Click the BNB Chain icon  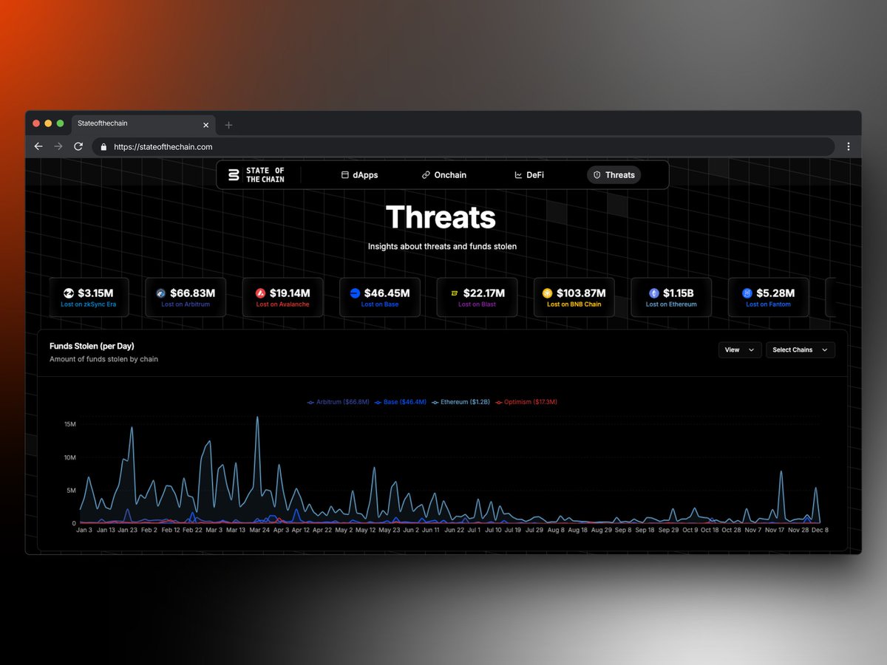click(x=548, y=293)
